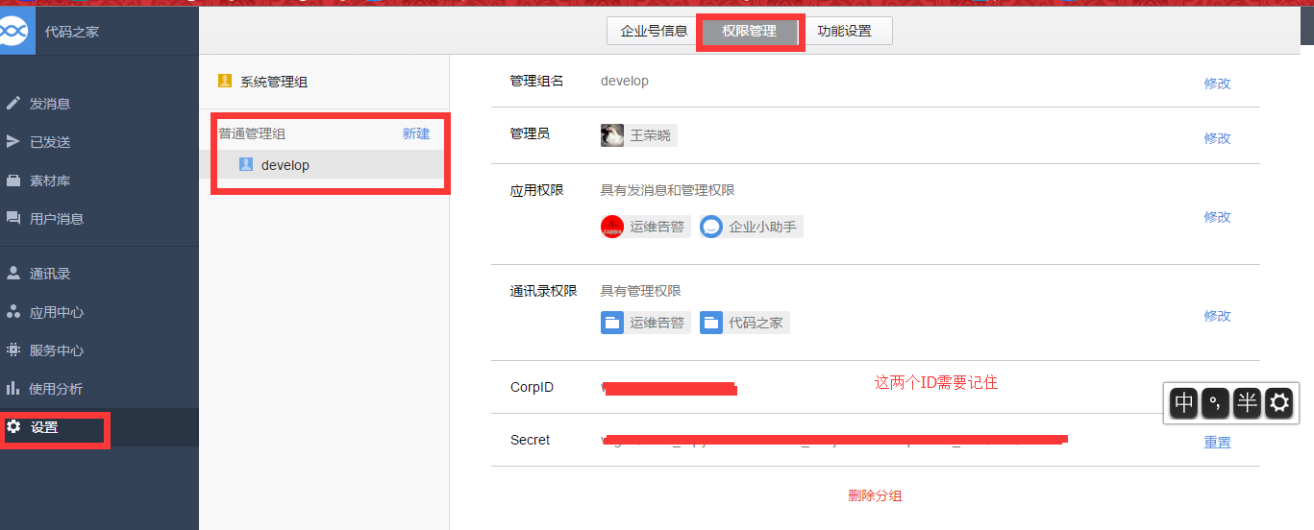Screen dimensions: 1314x530
Task: Switch to the 权限管理 tab
Action: pos(750,31)
